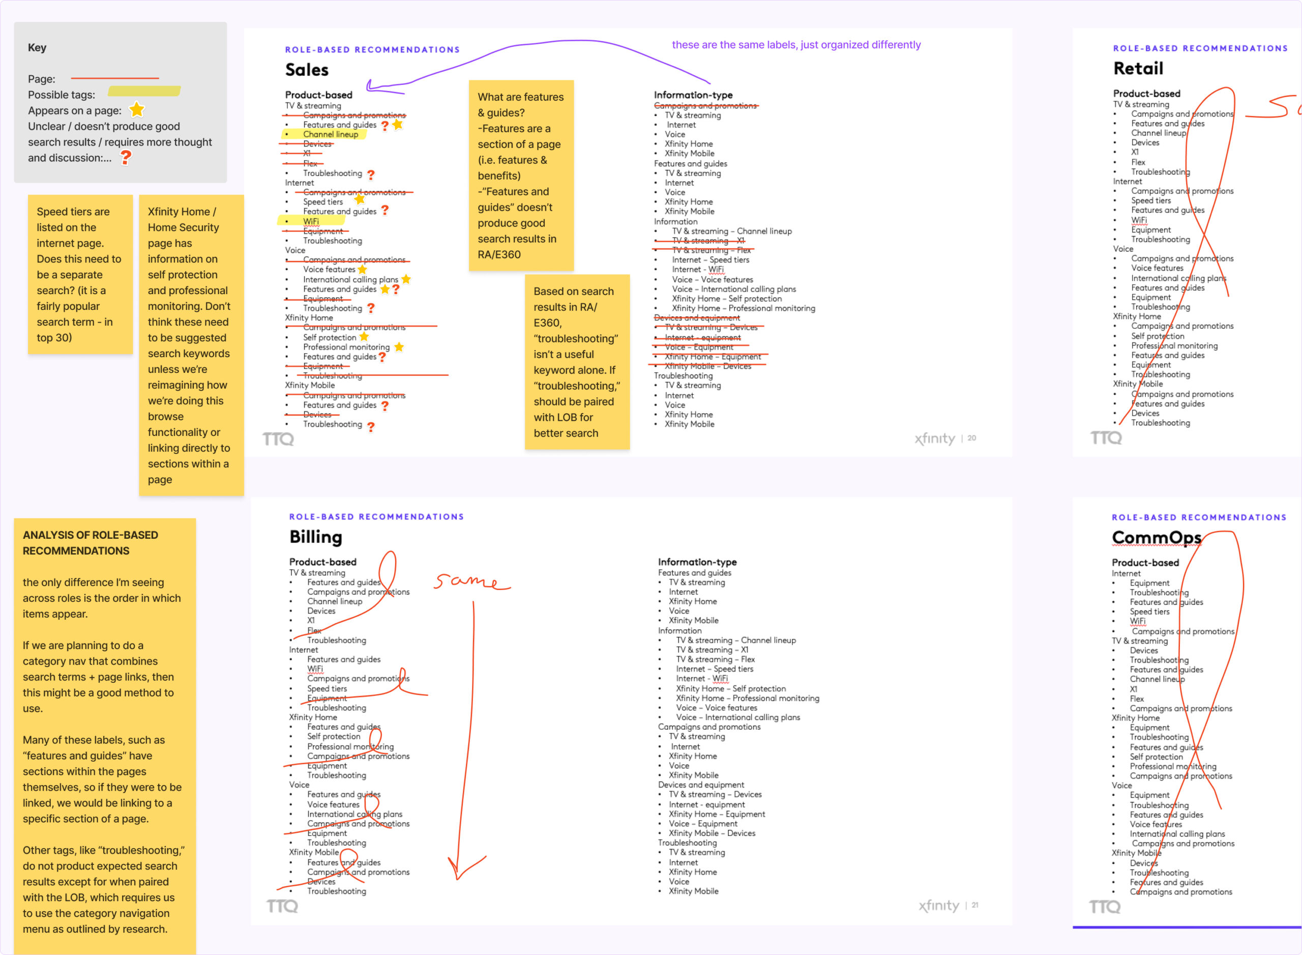
Task: Click the red question mark in the Key
Action: tap(126, 157)
